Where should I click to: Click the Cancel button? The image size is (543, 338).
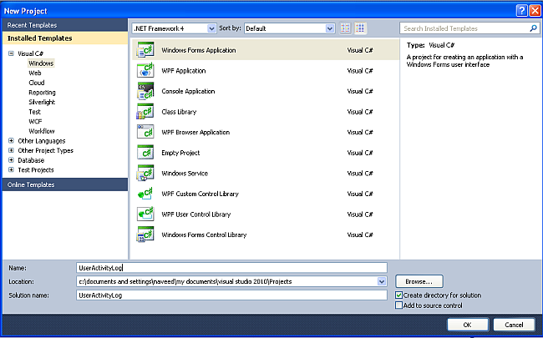click(514, 325)
